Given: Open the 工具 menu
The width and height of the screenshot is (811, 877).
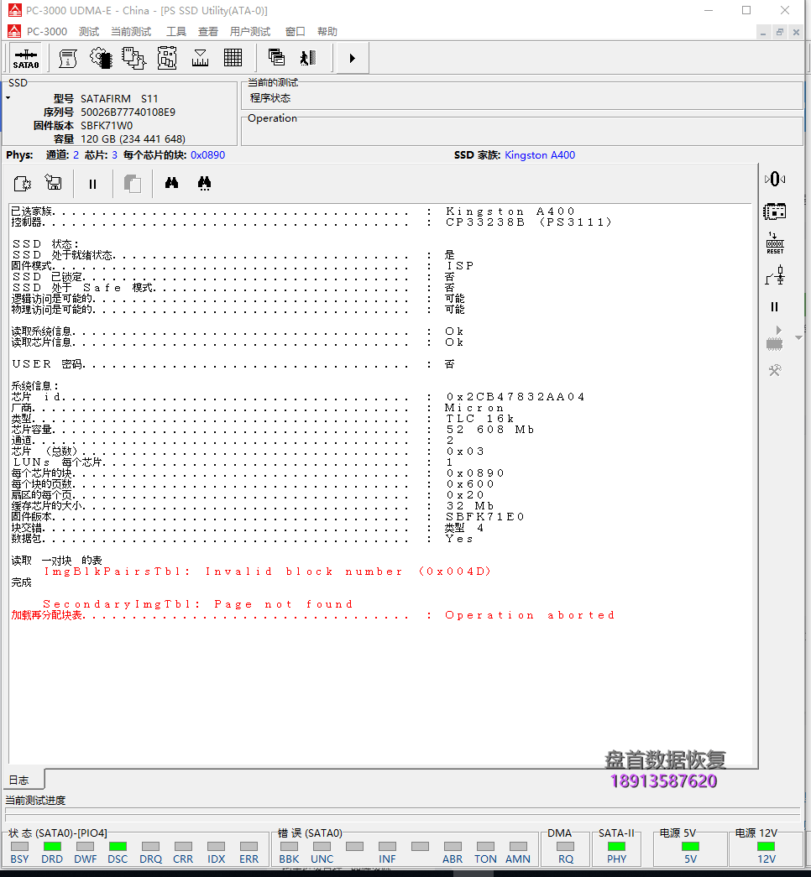Looking at the screenshot, I should (x=175, y=31).
